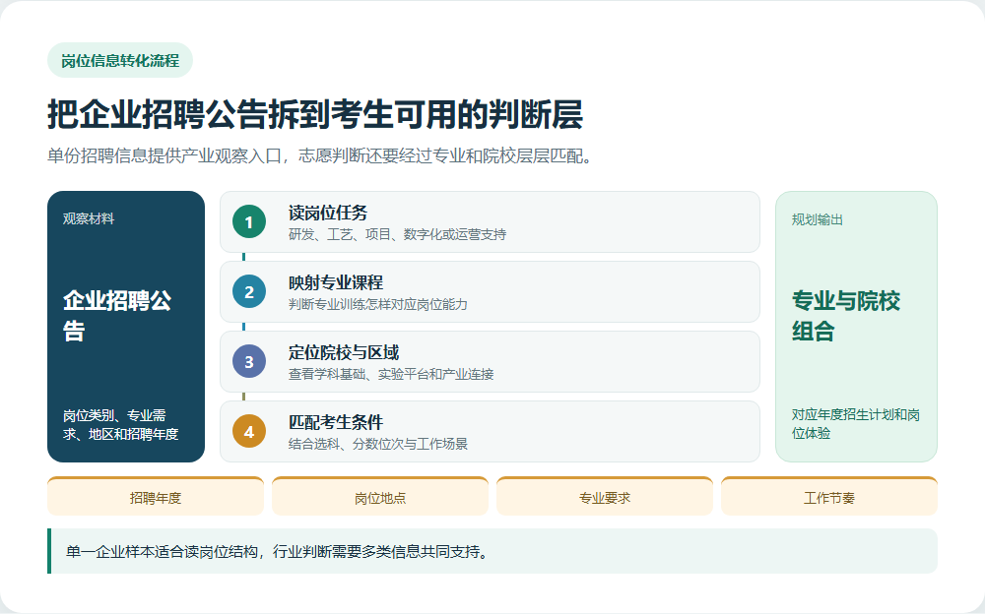Screen dimensions: 985x614
Task: Click the 规划输出 label
Action: click(x=818, y=219)
